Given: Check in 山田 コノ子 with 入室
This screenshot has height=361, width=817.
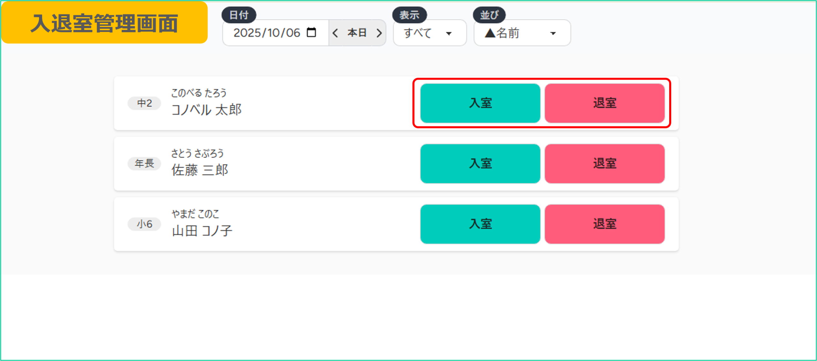Looking at the screenshot, I should click(480, 224).
